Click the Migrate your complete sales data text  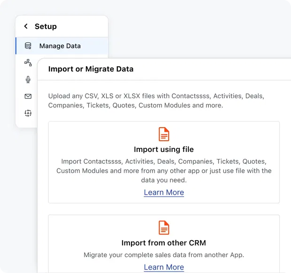[x=164, y=255]
